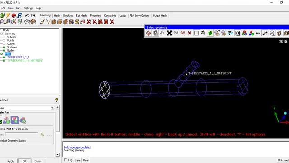Click the green surface selection icon

pyautogui.click(x=210, y=33)
